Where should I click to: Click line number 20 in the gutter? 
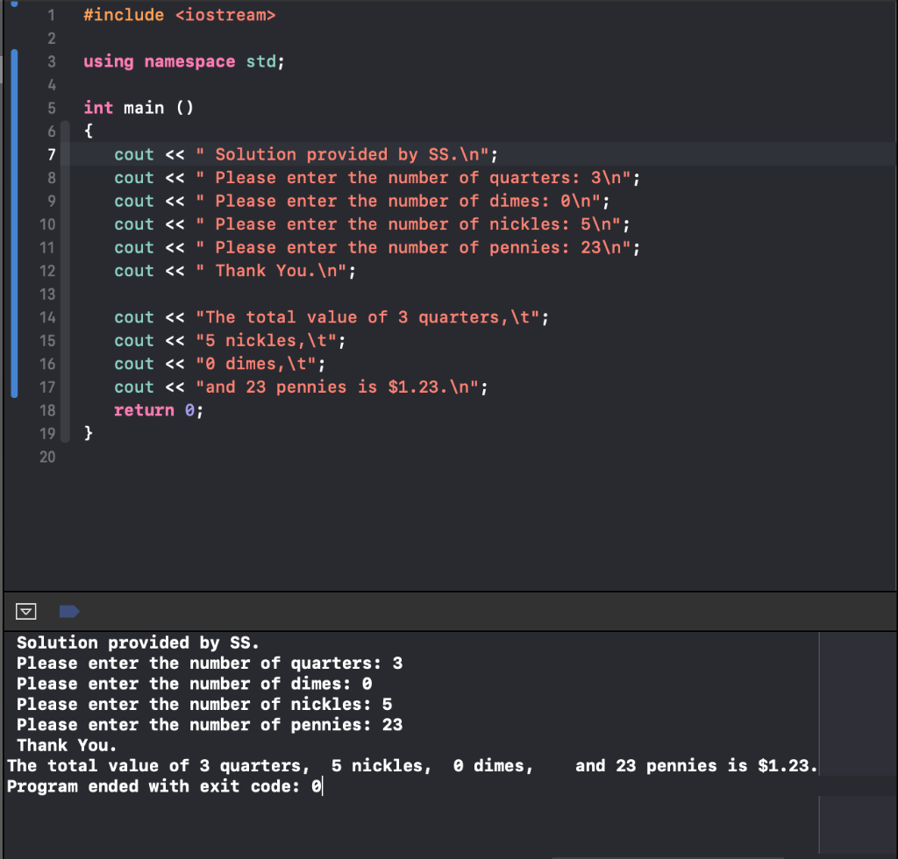[47, 458]
